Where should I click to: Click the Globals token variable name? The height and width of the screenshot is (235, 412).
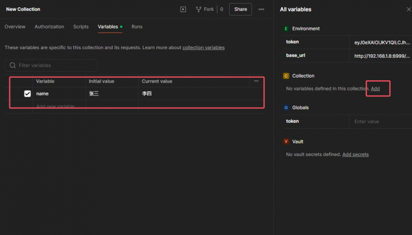click(292, 121)
